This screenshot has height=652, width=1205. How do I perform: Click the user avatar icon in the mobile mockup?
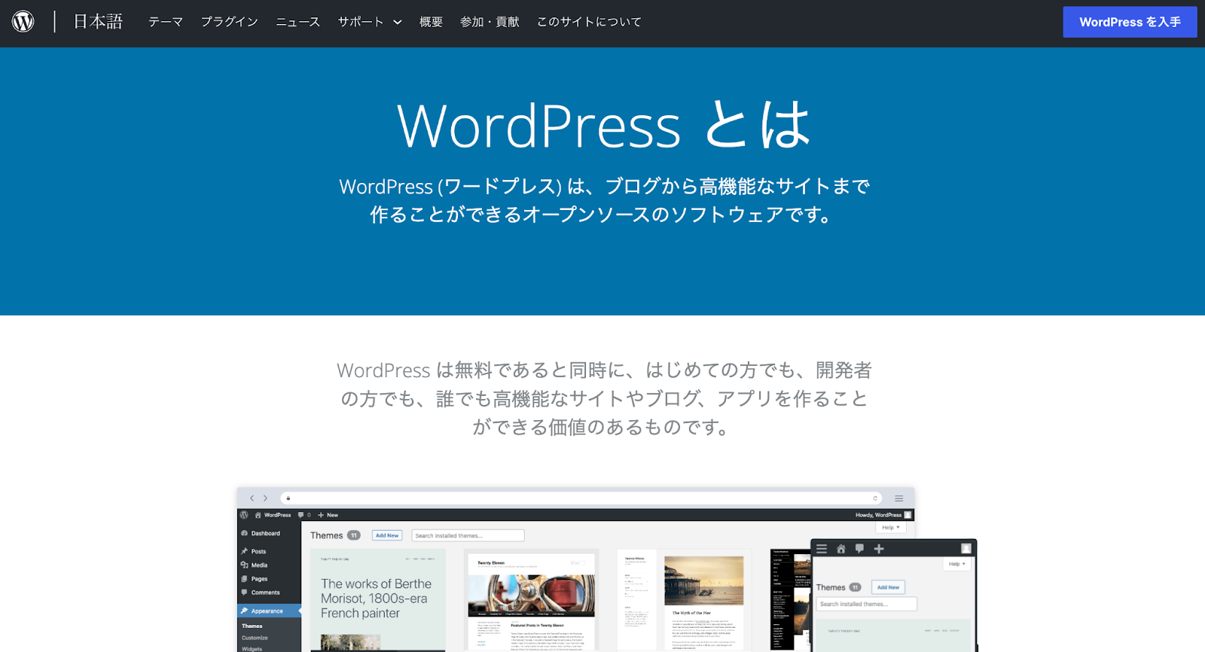pos(966,549)
